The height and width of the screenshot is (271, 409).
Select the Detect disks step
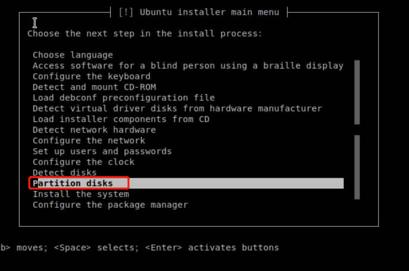point(65,173)
